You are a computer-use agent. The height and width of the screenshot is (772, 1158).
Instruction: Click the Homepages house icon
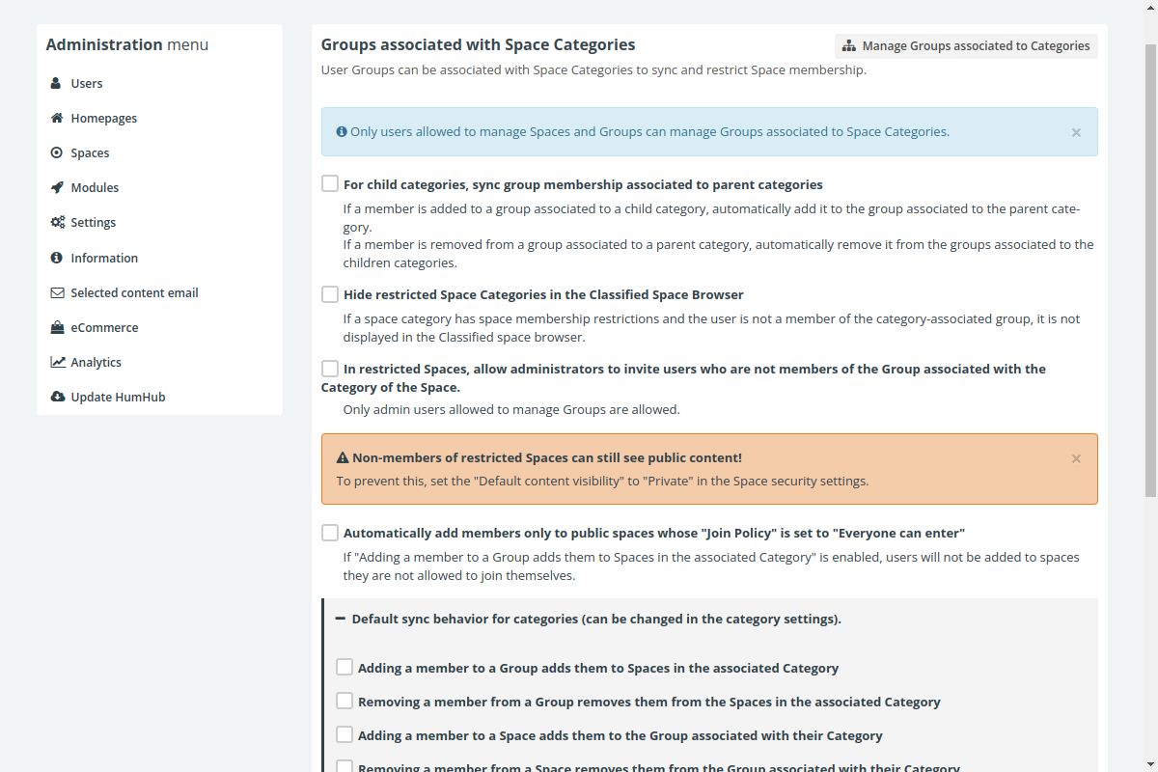point(57,118)
